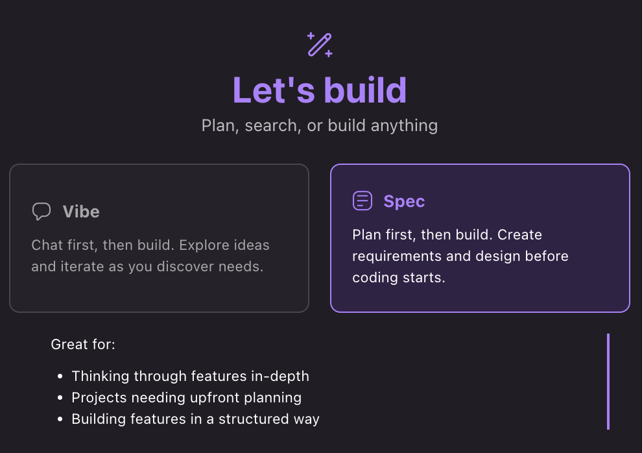Click the 'Great for:' label

(x=83, y=344)
